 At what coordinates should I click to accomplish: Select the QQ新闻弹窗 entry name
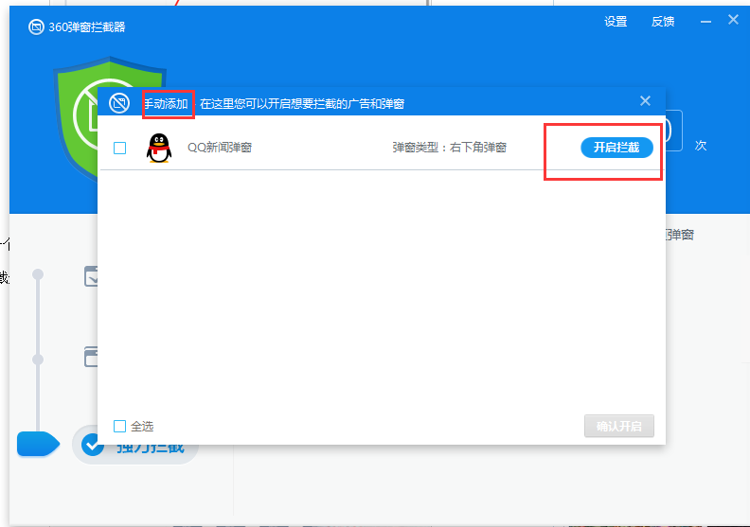point(219,148)
